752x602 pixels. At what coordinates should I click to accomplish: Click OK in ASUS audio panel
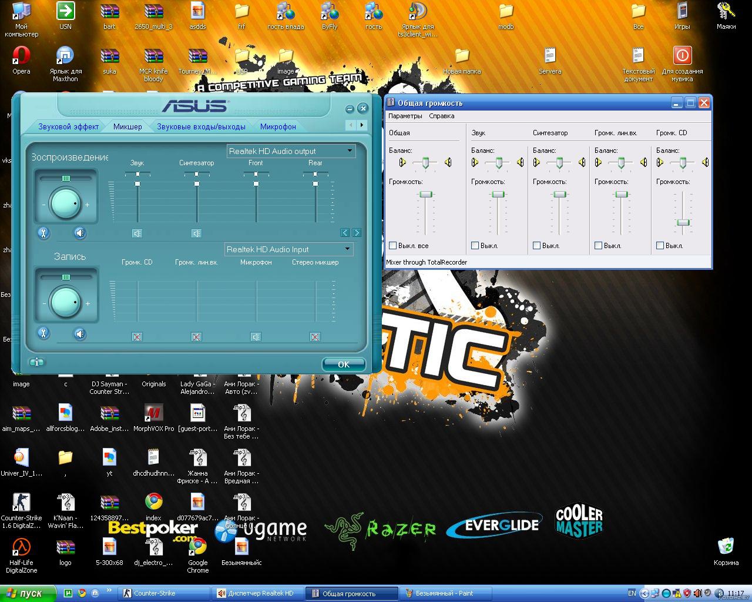[x=344, y=364]
